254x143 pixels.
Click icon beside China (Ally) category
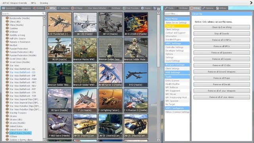click(7, 21)
